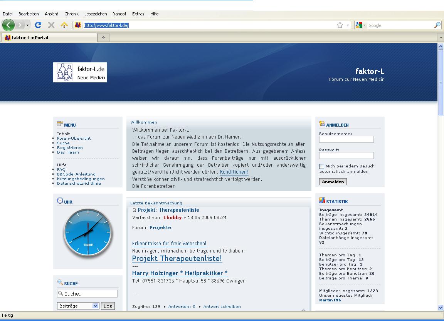
Task: Open the history dropdown next to forward button
Action: tap(27, 25)
